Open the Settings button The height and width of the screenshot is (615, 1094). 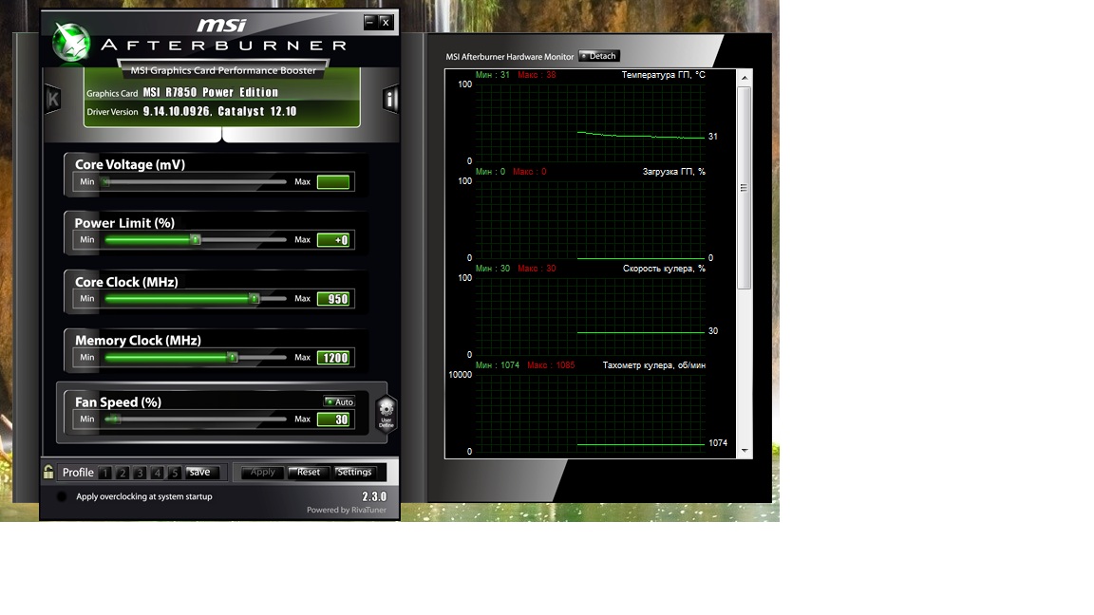point(354,472)
